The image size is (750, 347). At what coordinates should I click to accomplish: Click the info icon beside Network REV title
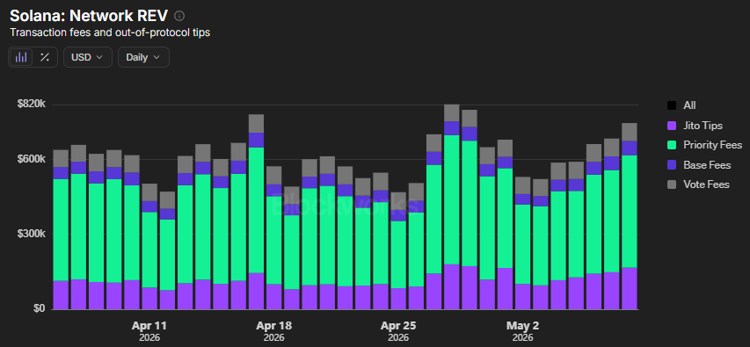[179, 16]
